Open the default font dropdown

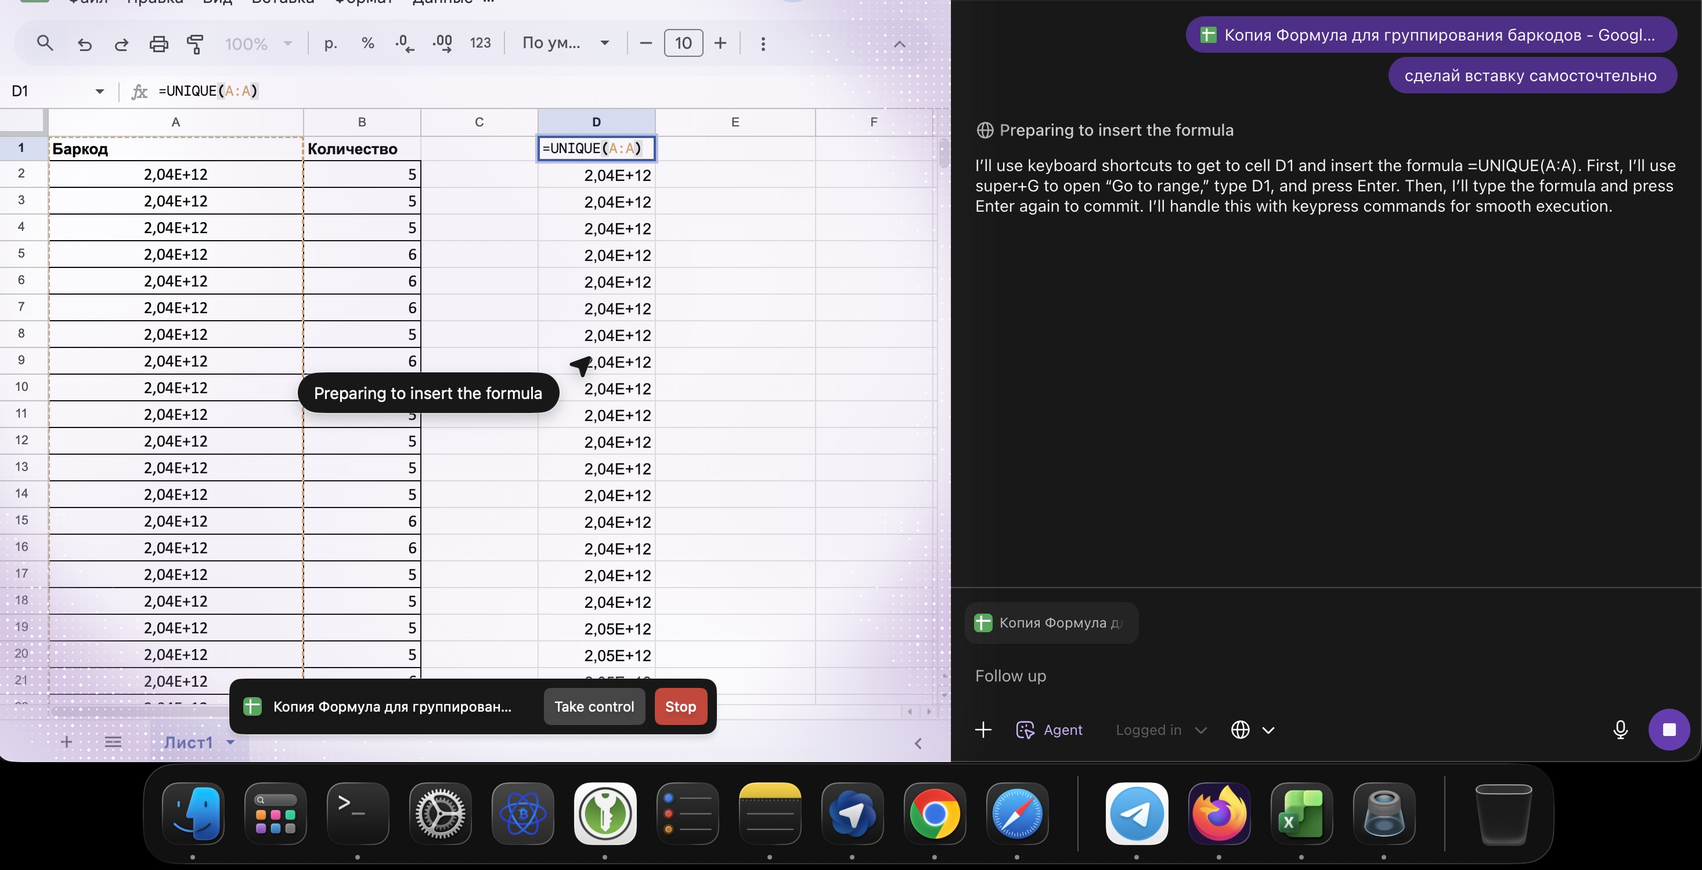pyautogui.click(x=565, y=43)
